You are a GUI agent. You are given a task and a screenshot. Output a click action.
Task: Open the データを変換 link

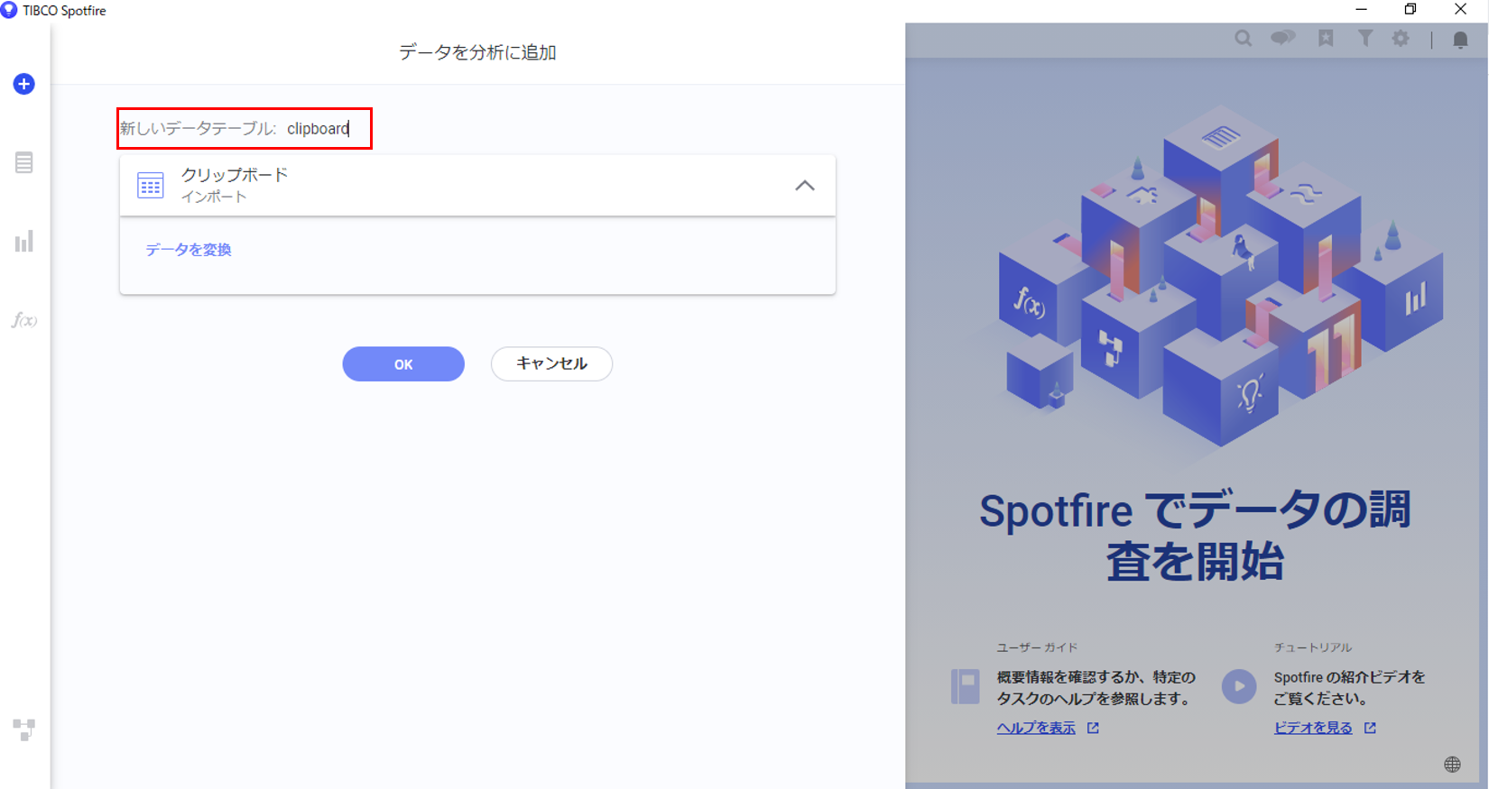pyautogui.click(x=189, y=250)
